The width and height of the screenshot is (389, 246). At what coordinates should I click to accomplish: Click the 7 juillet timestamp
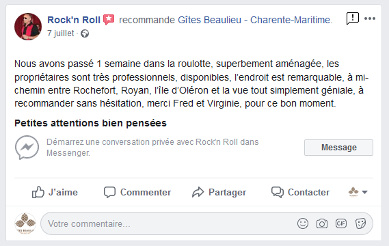click(x=61, y=33)
